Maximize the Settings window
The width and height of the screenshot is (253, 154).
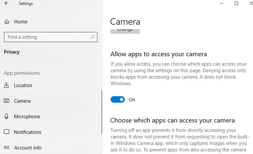tap(236, 4)
